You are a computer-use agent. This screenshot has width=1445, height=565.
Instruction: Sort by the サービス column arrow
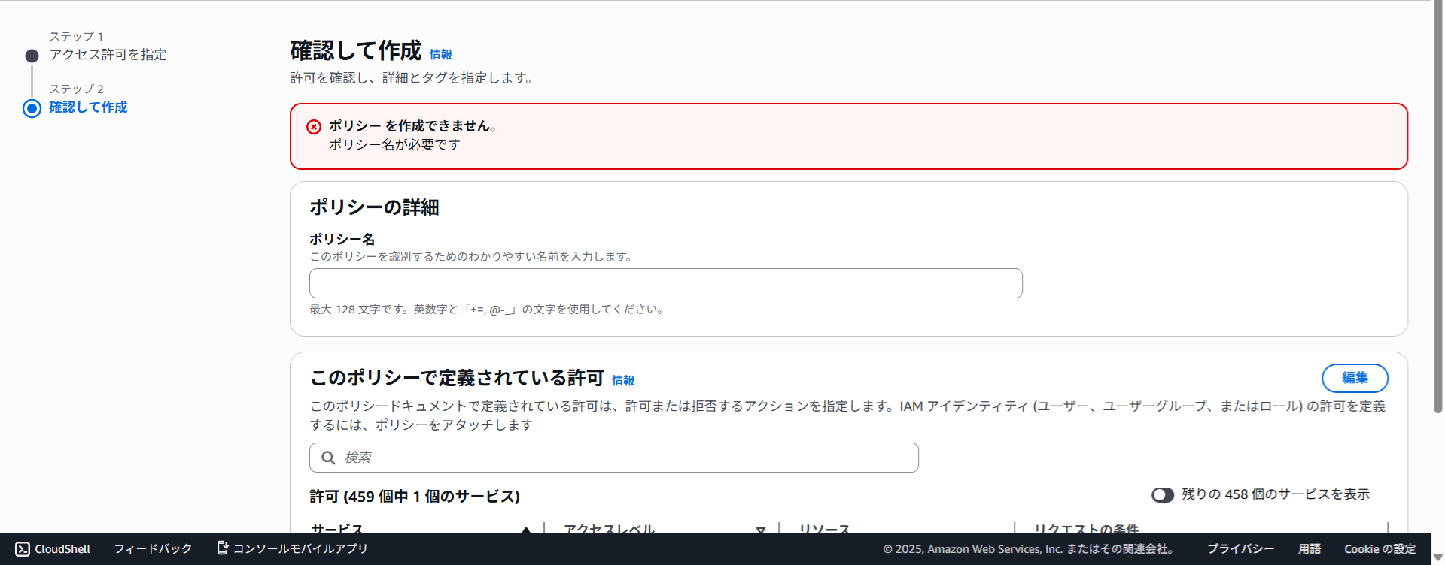click(x=526, y=530)
